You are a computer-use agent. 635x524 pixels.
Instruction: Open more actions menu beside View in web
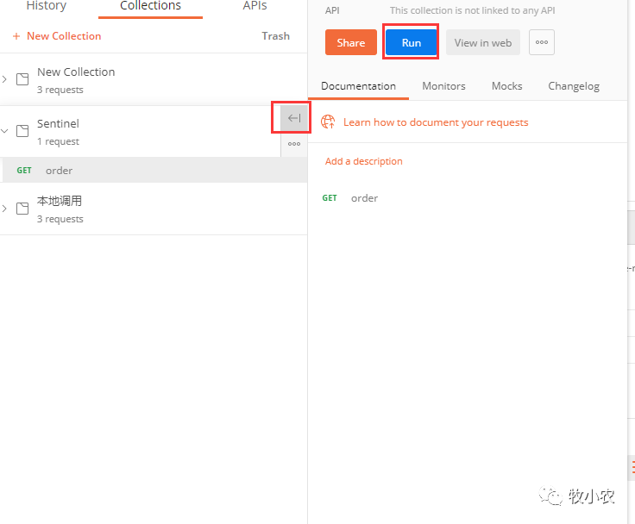[542, 42]
